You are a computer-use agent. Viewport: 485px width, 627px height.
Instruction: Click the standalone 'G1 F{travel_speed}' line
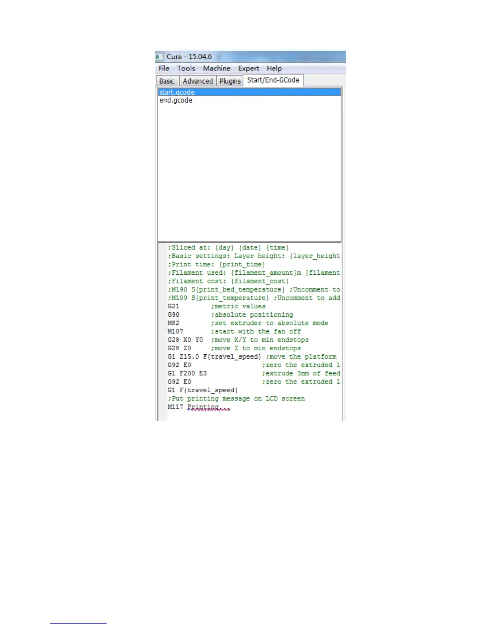pyautogui.click(x=202, y=390)
